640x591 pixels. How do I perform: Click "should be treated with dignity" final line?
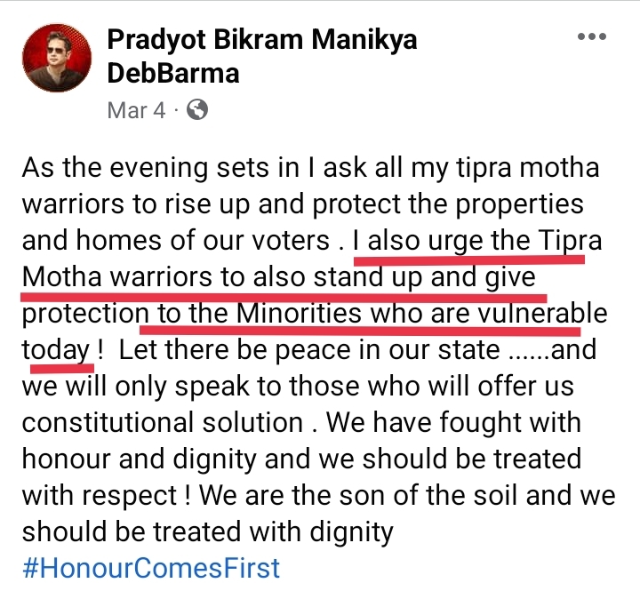click(x=207, y=531)
